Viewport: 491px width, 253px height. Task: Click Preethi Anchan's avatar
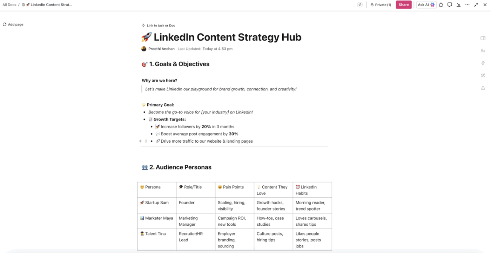click(x=144, y=48)
